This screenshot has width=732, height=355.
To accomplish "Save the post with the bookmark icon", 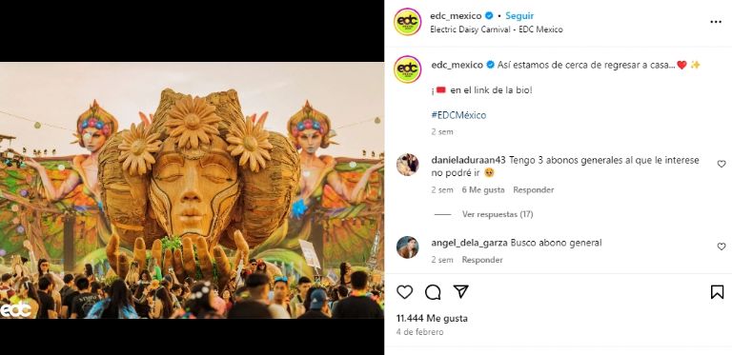I will [717, 292].
